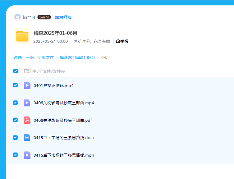Viewport: 234px width, 179px height.
Task: Click video icon for 0415当下市场的三条思路线.mp4
Action: tap(27, 155)
